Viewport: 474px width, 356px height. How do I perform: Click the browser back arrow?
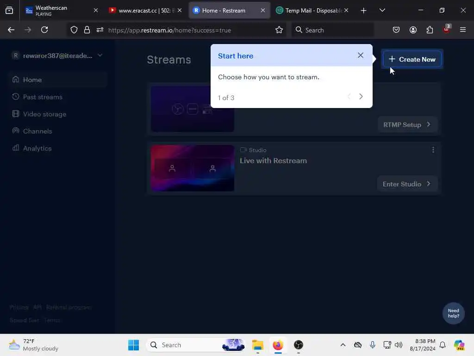point(11,30)
